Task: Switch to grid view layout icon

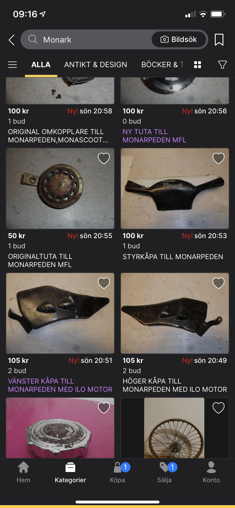Action: (x=198, y=65)
